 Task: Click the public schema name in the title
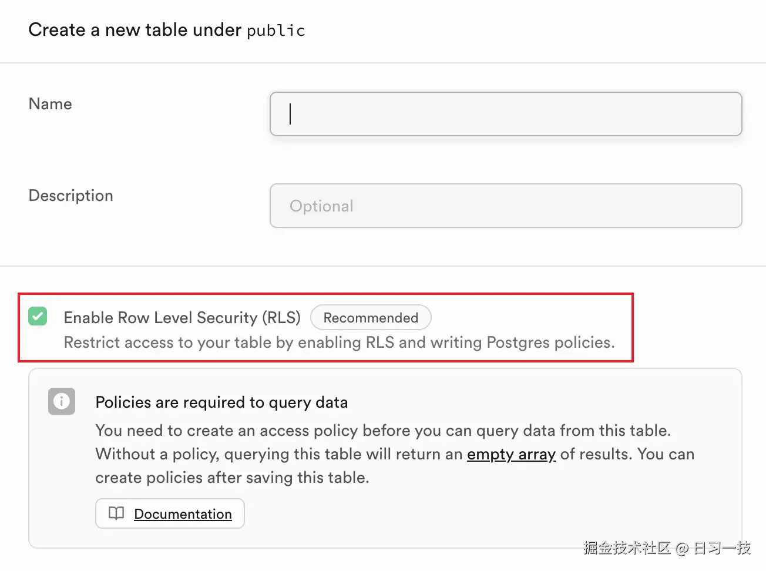(x=276, y=31)
